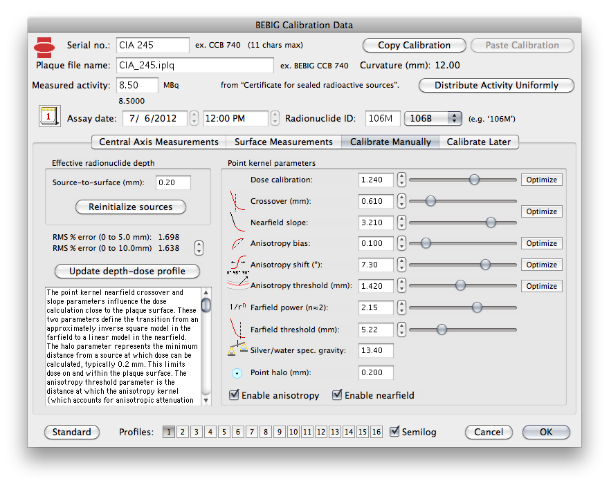Image resolution: width=609 pixels, height=485 pixels.
Task: Click the Dose calibration stepper
Action: click(401, 180)
